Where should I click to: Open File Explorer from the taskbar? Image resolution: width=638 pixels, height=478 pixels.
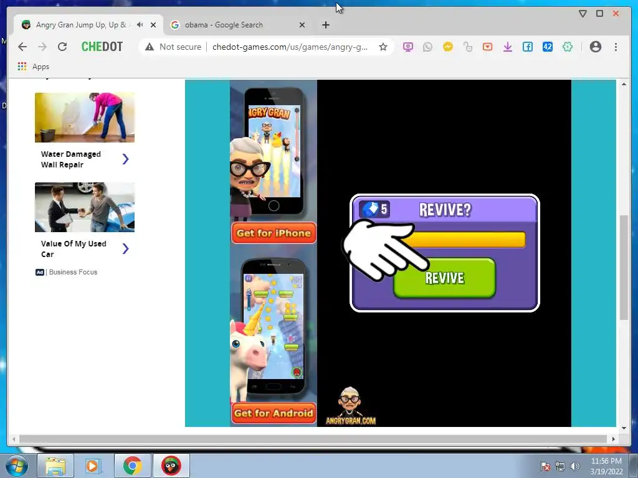(55, 466)
